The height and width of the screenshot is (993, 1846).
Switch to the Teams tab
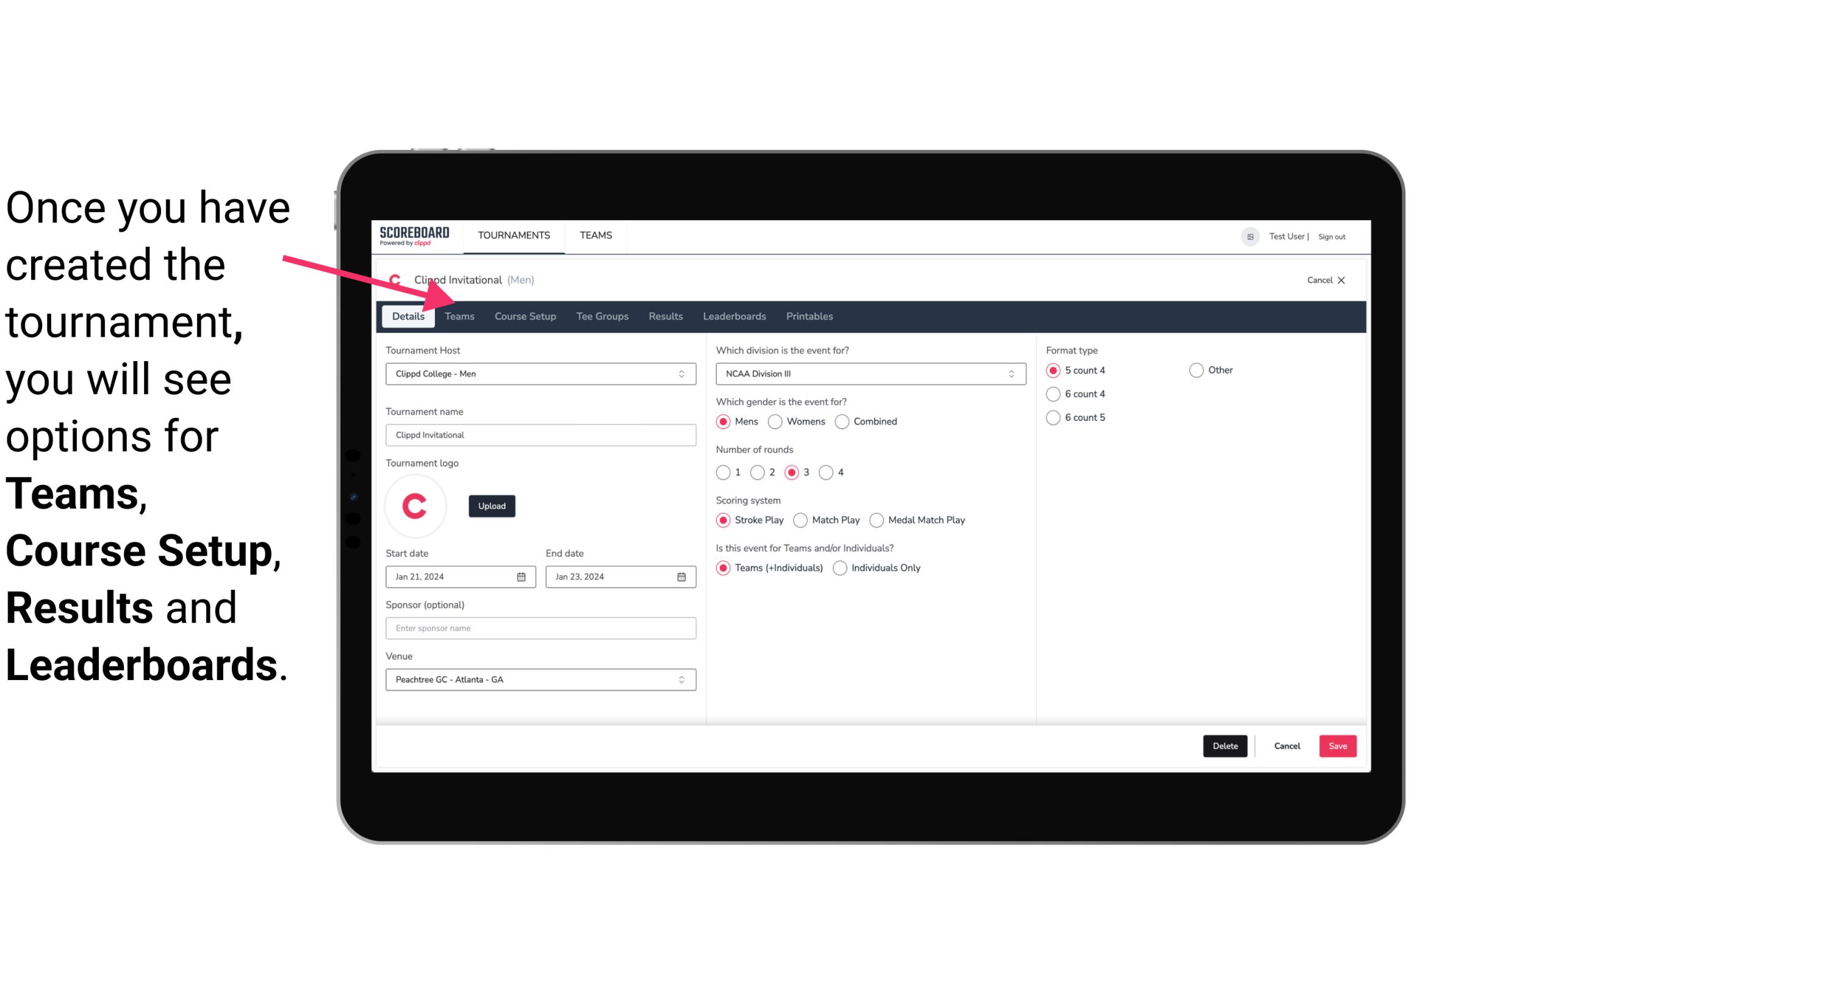point(458,315)
